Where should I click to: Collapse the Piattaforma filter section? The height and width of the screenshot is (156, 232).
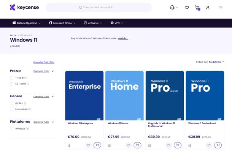52,122
